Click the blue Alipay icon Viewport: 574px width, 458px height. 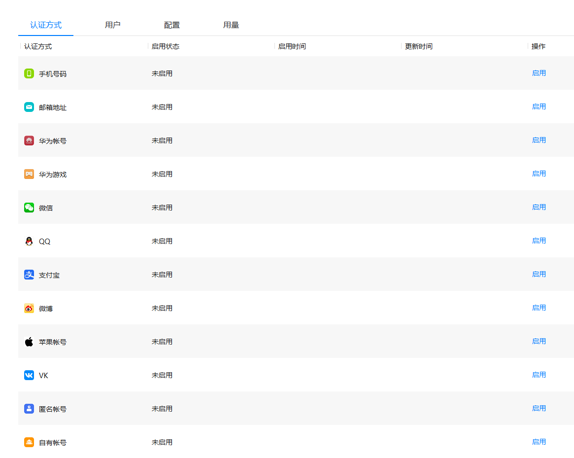pos(29,275)
